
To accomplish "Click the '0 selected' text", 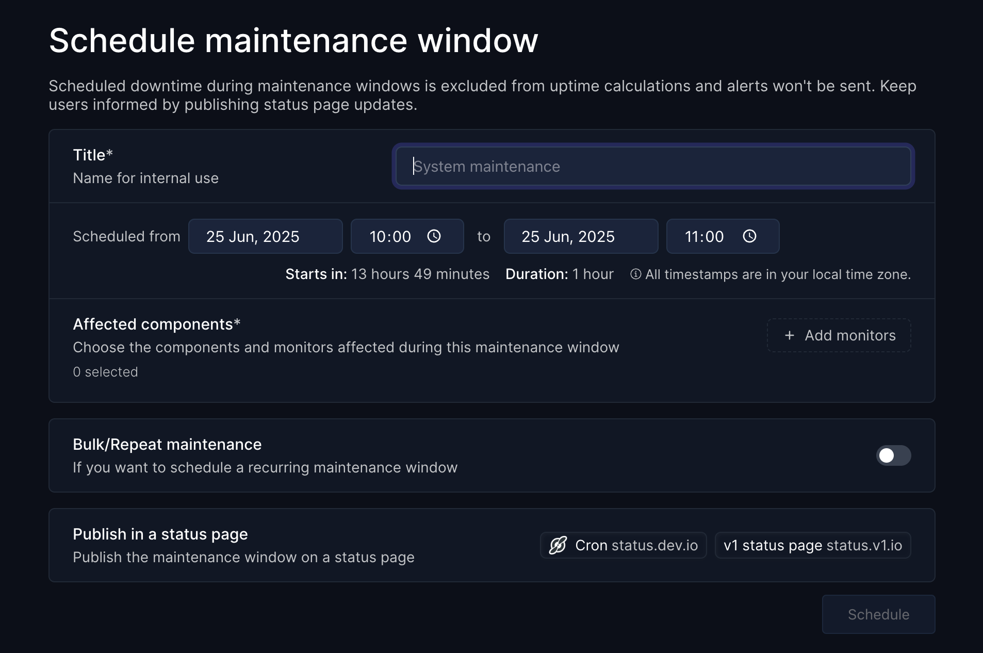I will pyautogui.click(x=105, y=372).
